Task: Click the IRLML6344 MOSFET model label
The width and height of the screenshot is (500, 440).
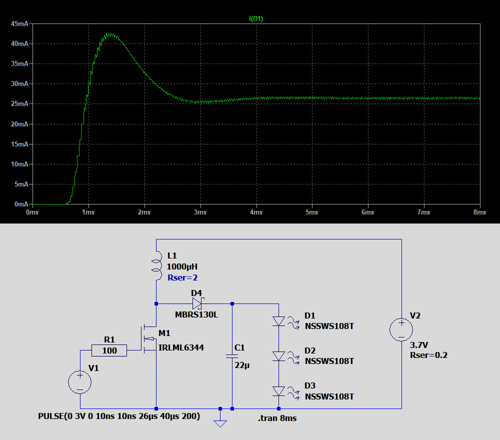Action: coord(181,347)
